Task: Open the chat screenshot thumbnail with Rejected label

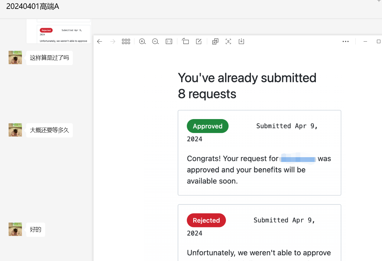Action: (x=58, y=31)
